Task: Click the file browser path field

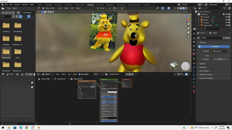Action: point(27,13)
